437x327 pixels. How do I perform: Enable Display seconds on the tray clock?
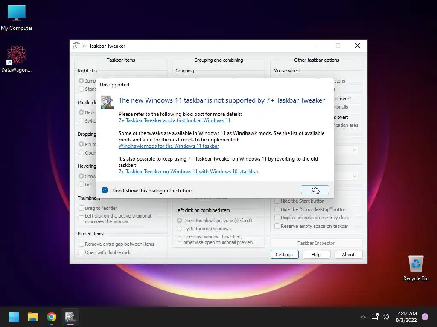(x=277, y=218)
